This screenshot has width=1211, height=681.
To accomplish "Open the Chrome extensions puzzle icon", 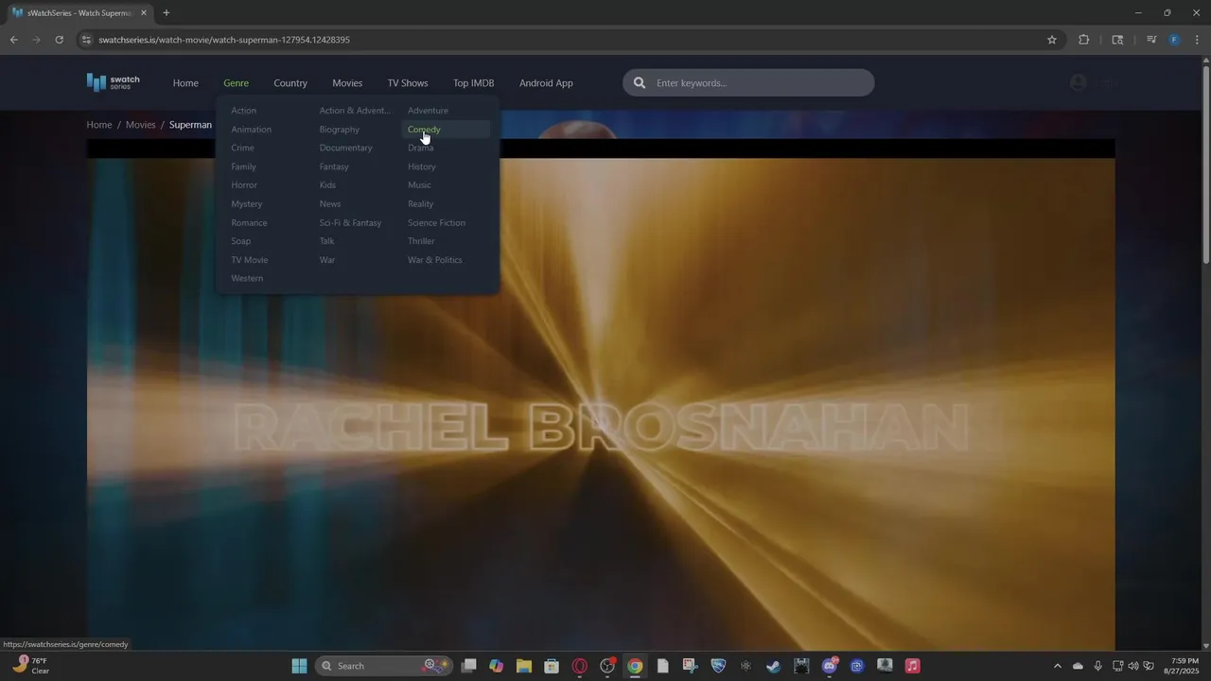I will 1083,40.
